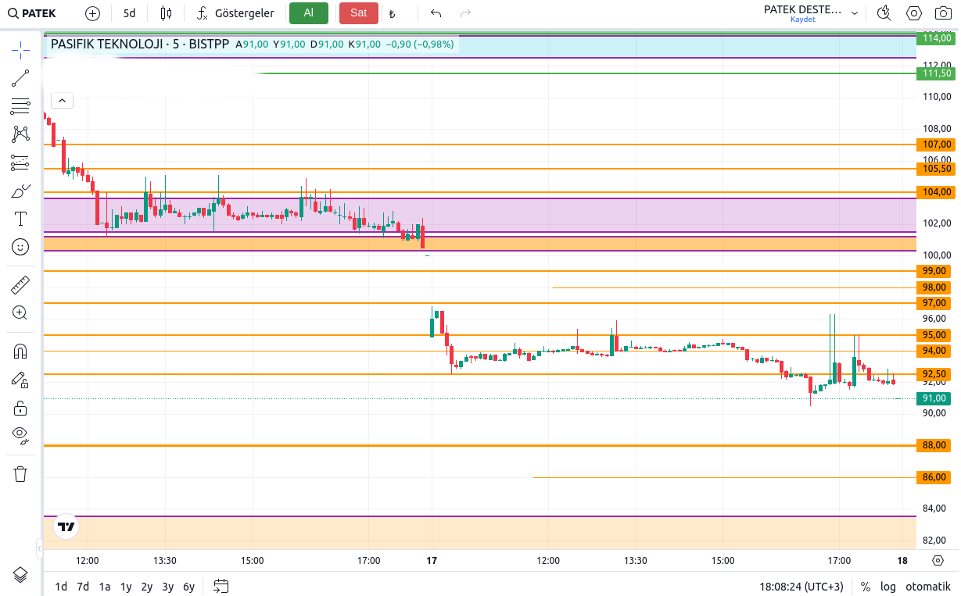Select the text annotation tool
The image size is (961, 596).
(20, 219)
